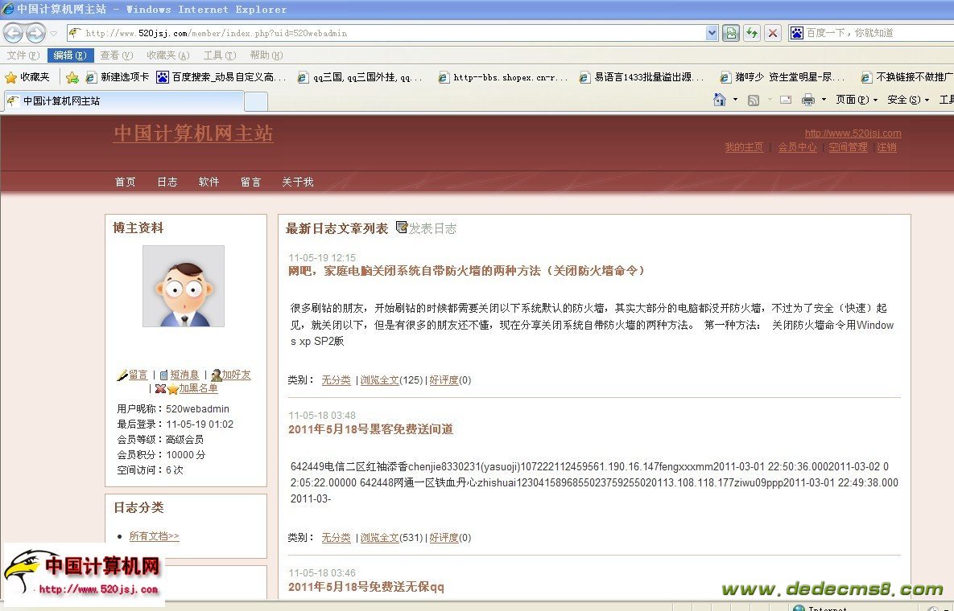The image size is (954, 611).
Task: Click the 发表日志 post icon
Action: [402, 228]
